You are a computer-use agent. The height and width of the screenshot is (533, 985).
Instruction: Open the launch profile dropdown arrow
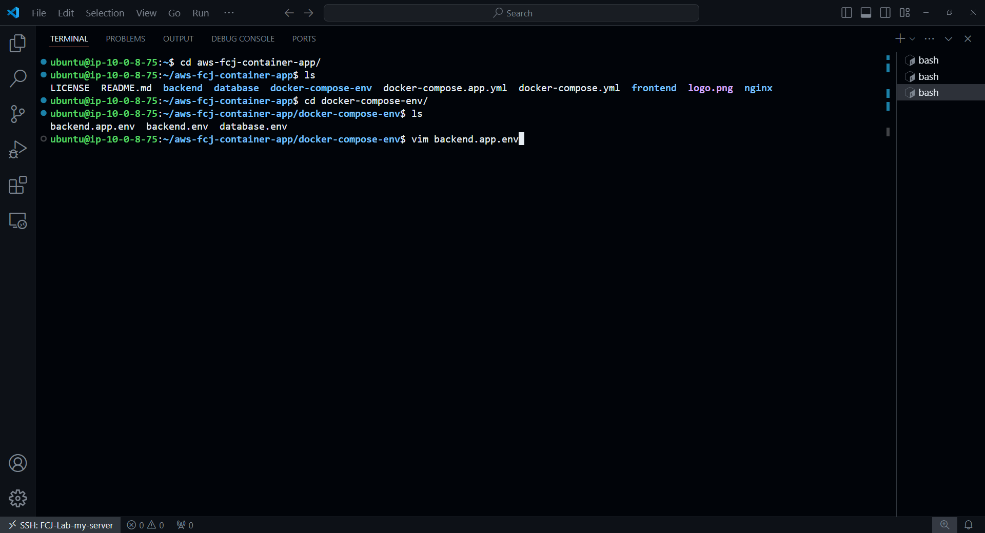point(912,39)
